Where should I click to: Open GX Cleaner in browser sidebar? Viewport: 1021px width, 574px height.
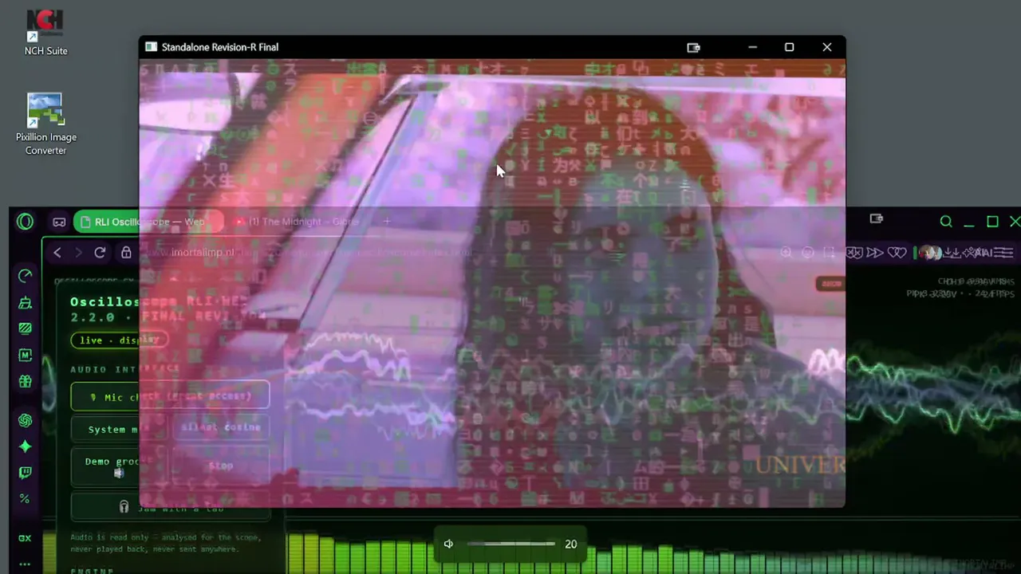pyautogui.click(x=25, y=302)
